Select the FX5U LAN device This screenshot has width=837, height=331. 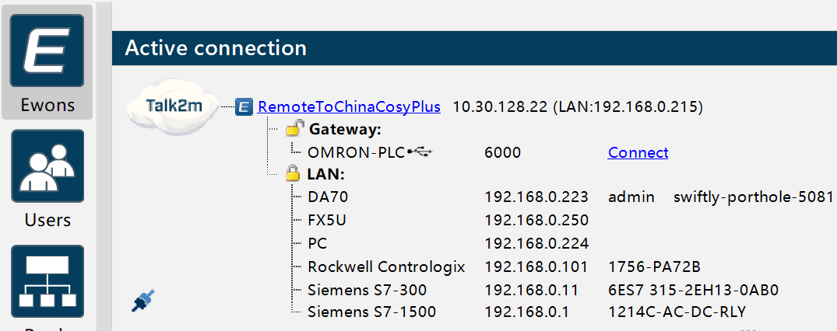pyautogui.click(x=327, y=220)
